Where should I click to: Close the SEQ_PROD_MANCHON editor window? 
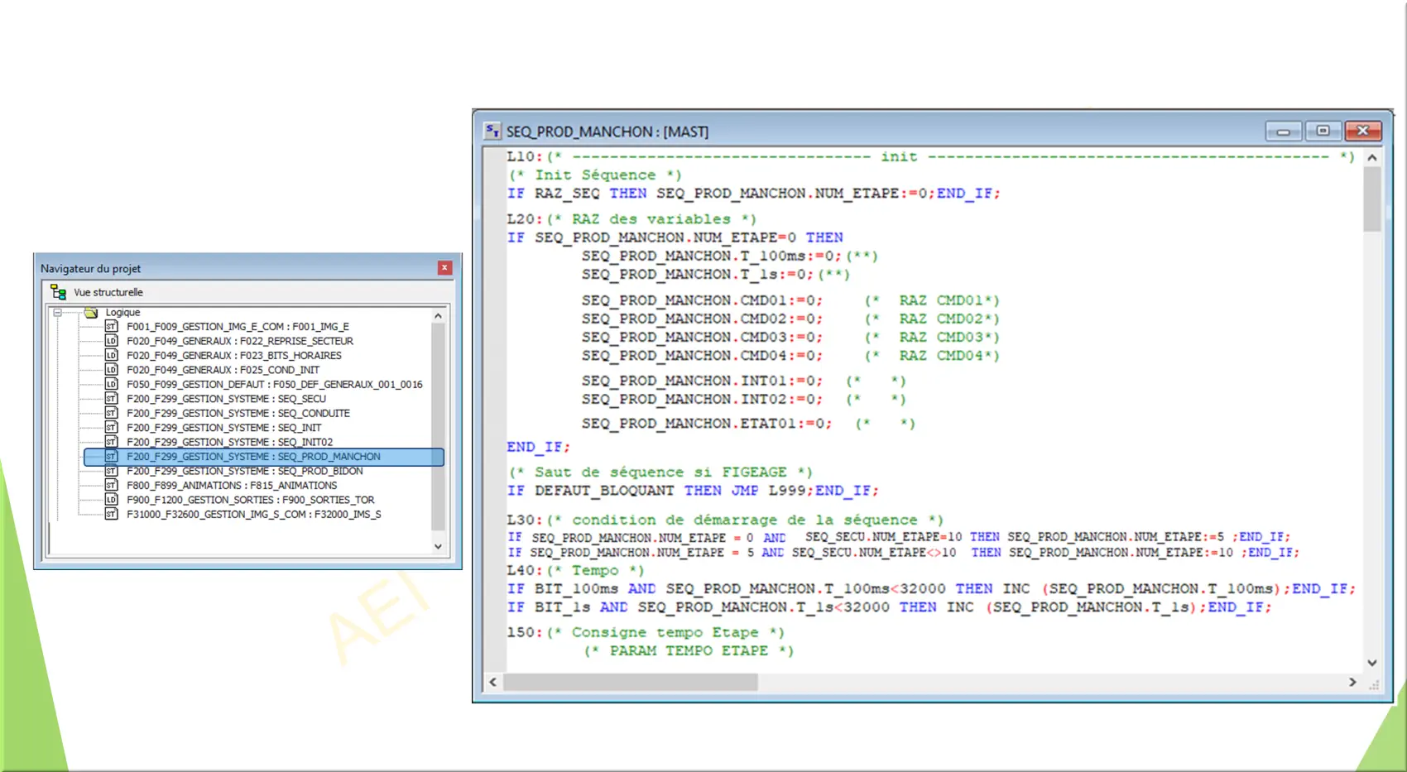click(x=1362, y=131)
